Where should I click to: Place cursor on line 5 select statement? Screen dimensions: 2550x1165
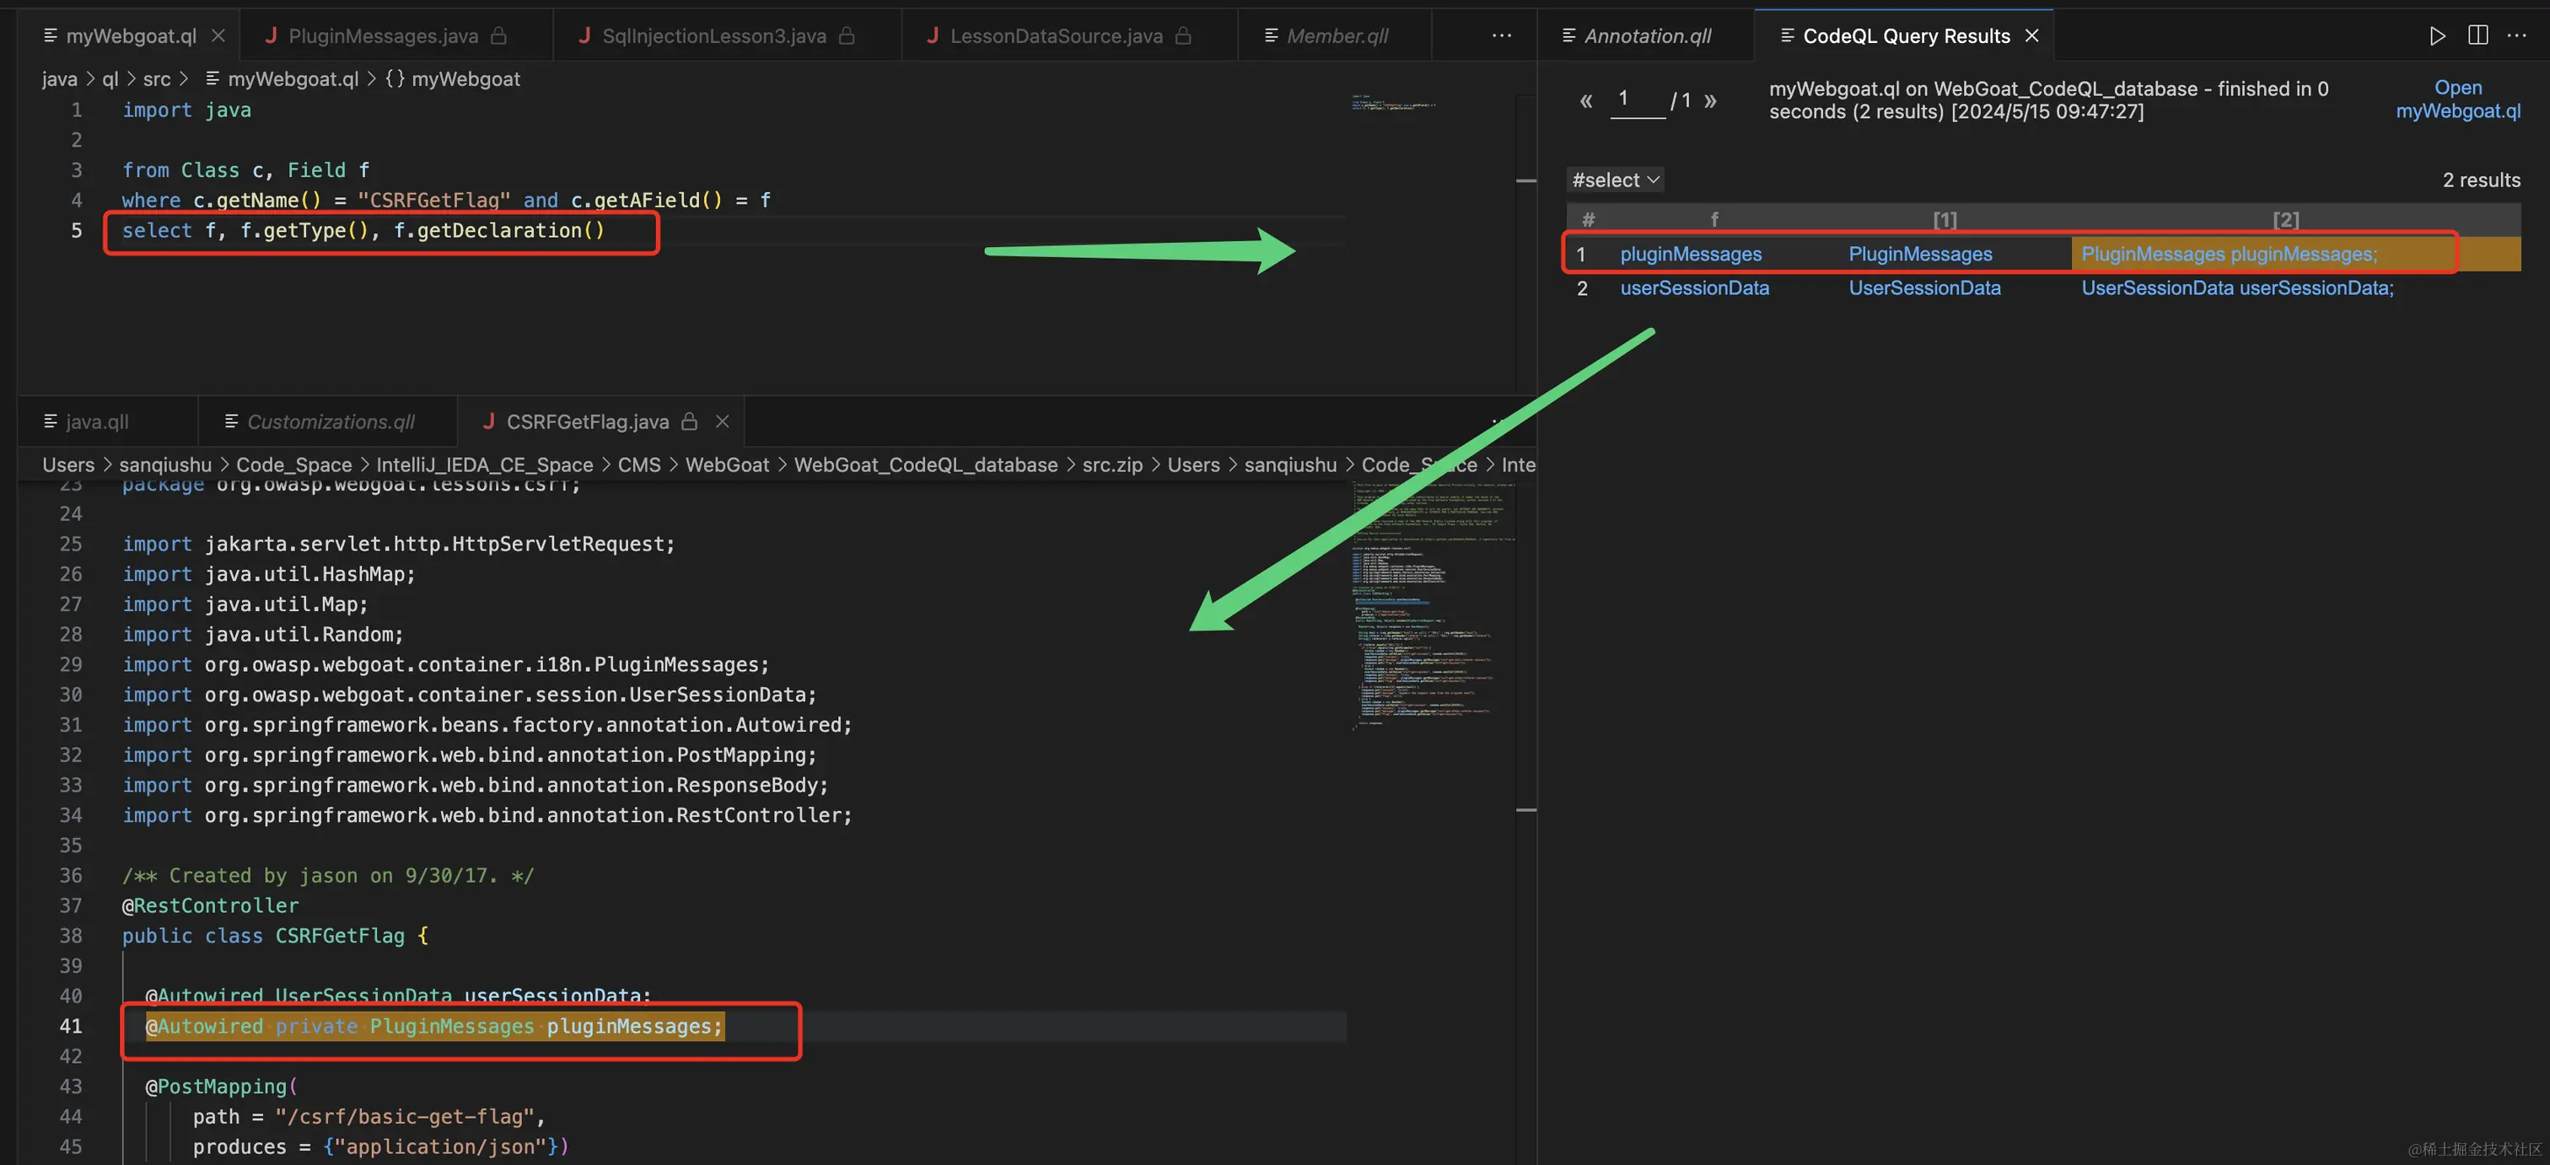(x=363, y=231)
